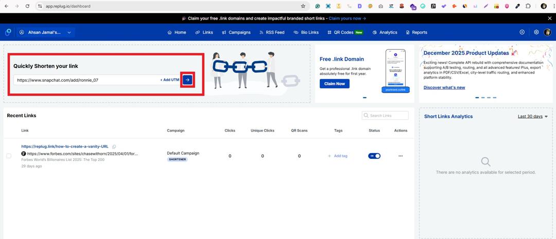Viewport: 556px width, 239px height.
Task: Click the last carousel dot in product updates
Action: (x=495, y=98)
